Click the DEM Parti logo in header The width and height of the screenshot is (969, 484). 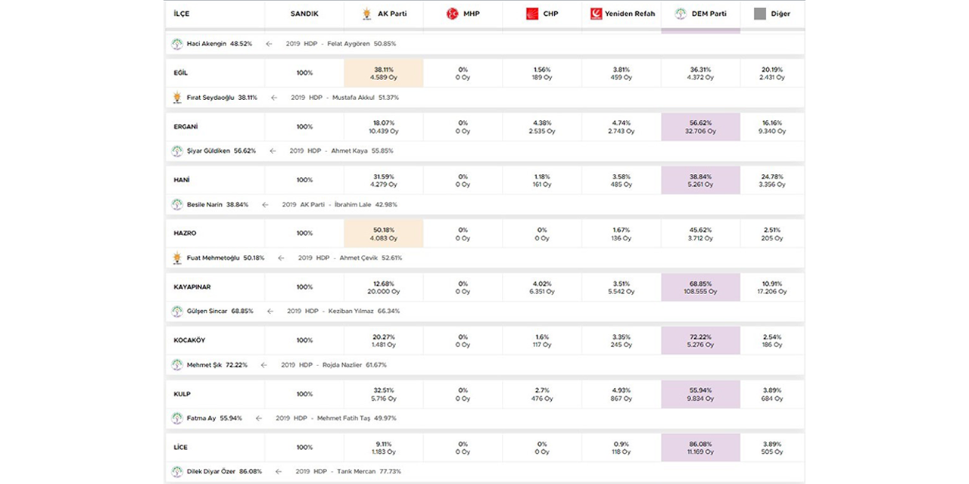pyautogui.click(x=681, y=14)
